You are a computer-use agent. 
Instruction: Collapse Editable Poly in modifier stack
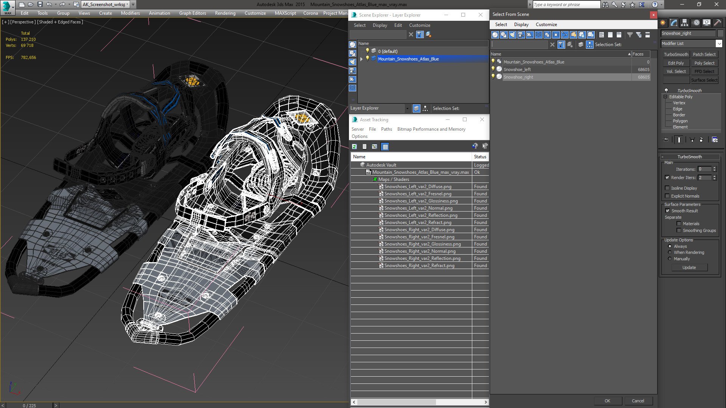[665, 97]
